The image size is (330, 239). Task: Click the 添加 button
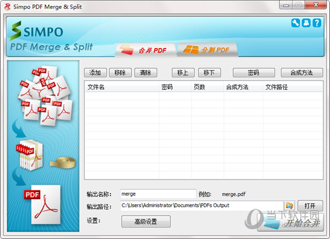point(95,73)
